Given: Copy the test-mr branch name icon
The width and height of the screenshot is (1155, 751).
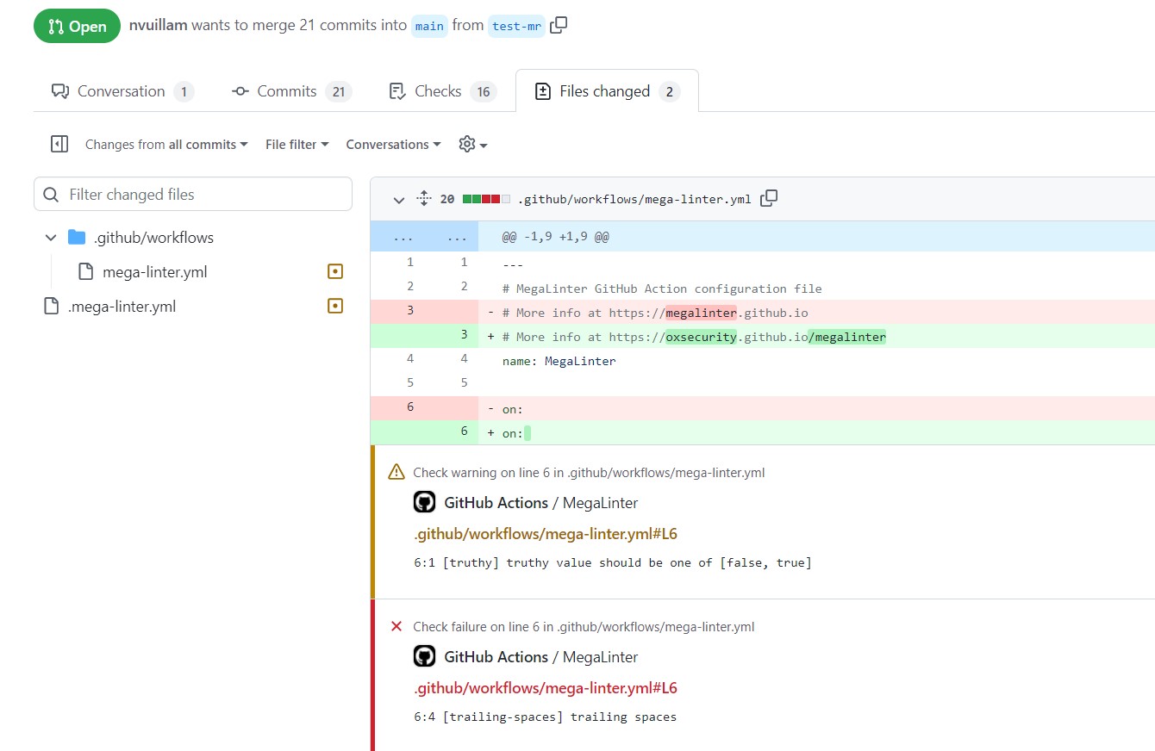Looking at the screenshot, I should tap(559, 26).
